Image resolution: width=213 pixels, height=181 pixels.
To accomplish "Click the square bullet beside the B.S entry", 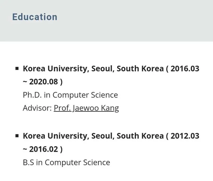I will 17,136.
